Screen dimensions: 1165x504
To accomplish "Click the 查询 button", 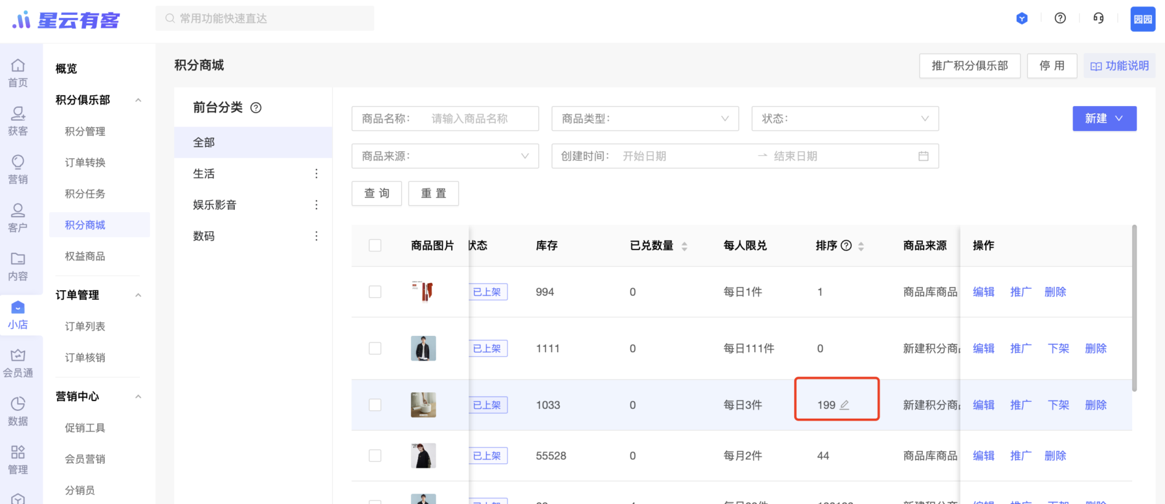I will pos(377,193).
